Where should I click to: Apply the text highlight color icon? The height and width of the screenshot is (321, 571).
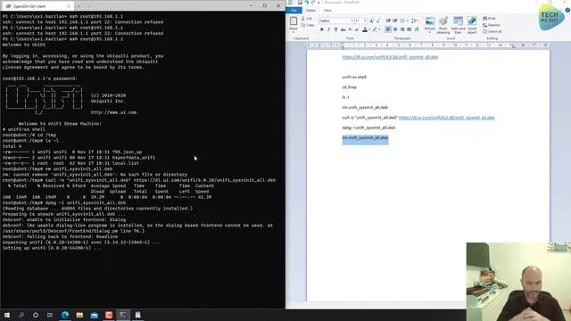pyautogui.click(x=375, y=29)
